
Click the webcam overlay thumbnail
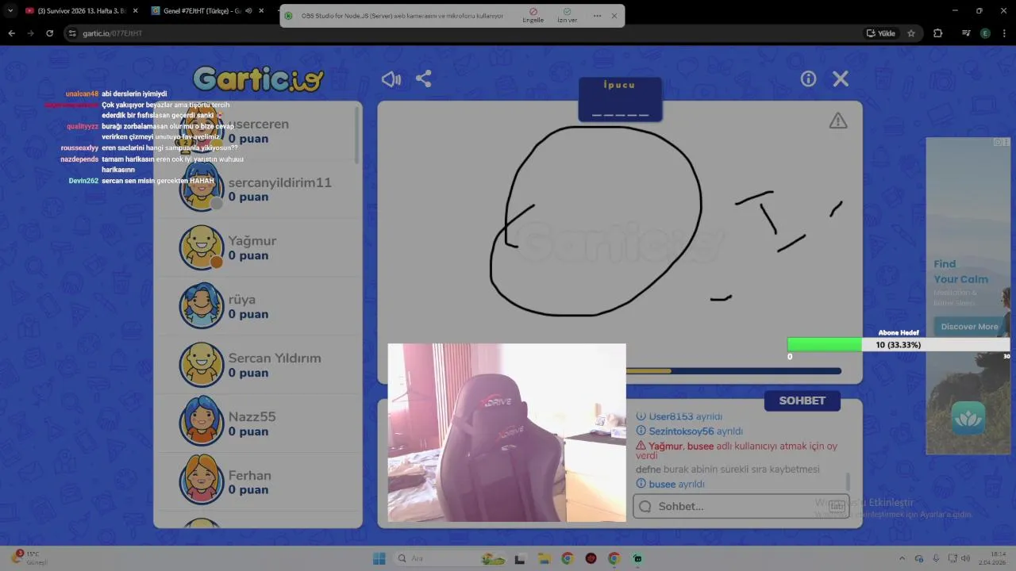coord(506,433)
